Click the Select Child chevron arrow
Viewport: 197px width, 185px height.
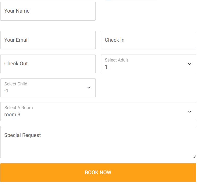point(89,87)
